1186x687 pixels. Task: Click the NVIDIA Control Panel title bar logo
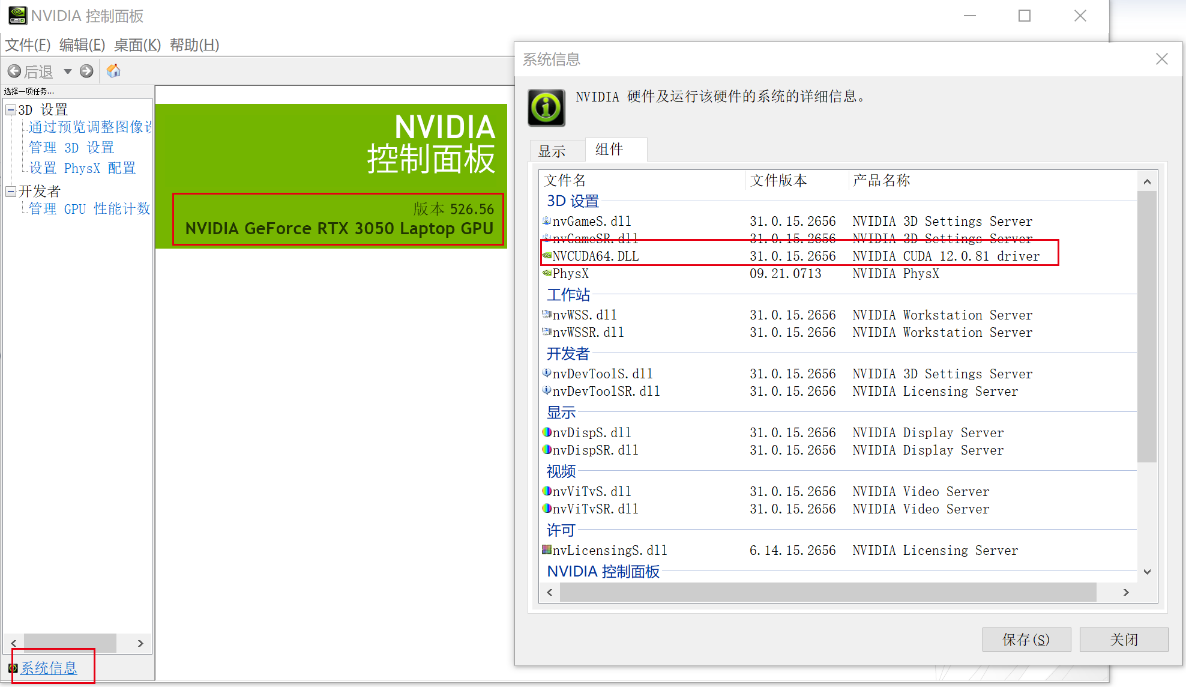[x=17, y=16]
